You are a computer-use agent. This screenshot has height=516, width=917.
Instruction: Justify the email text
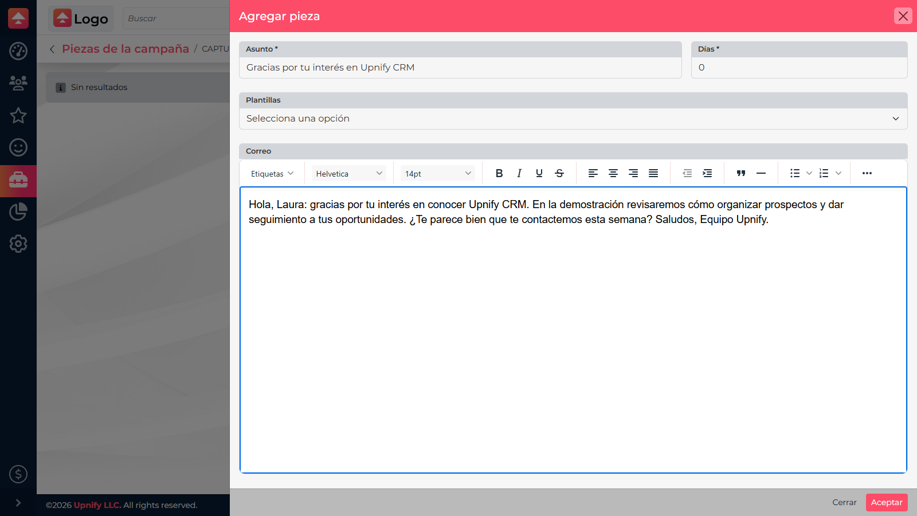point(653,173)
